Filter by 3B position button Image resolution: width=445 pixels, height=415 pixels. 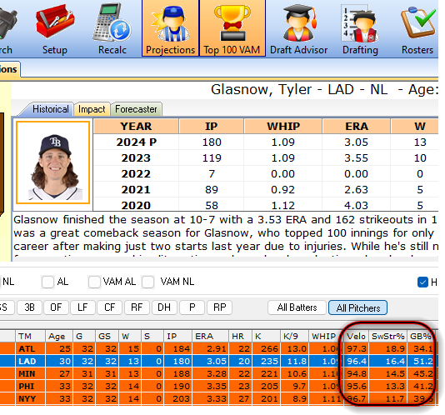(x=29, y=307)
